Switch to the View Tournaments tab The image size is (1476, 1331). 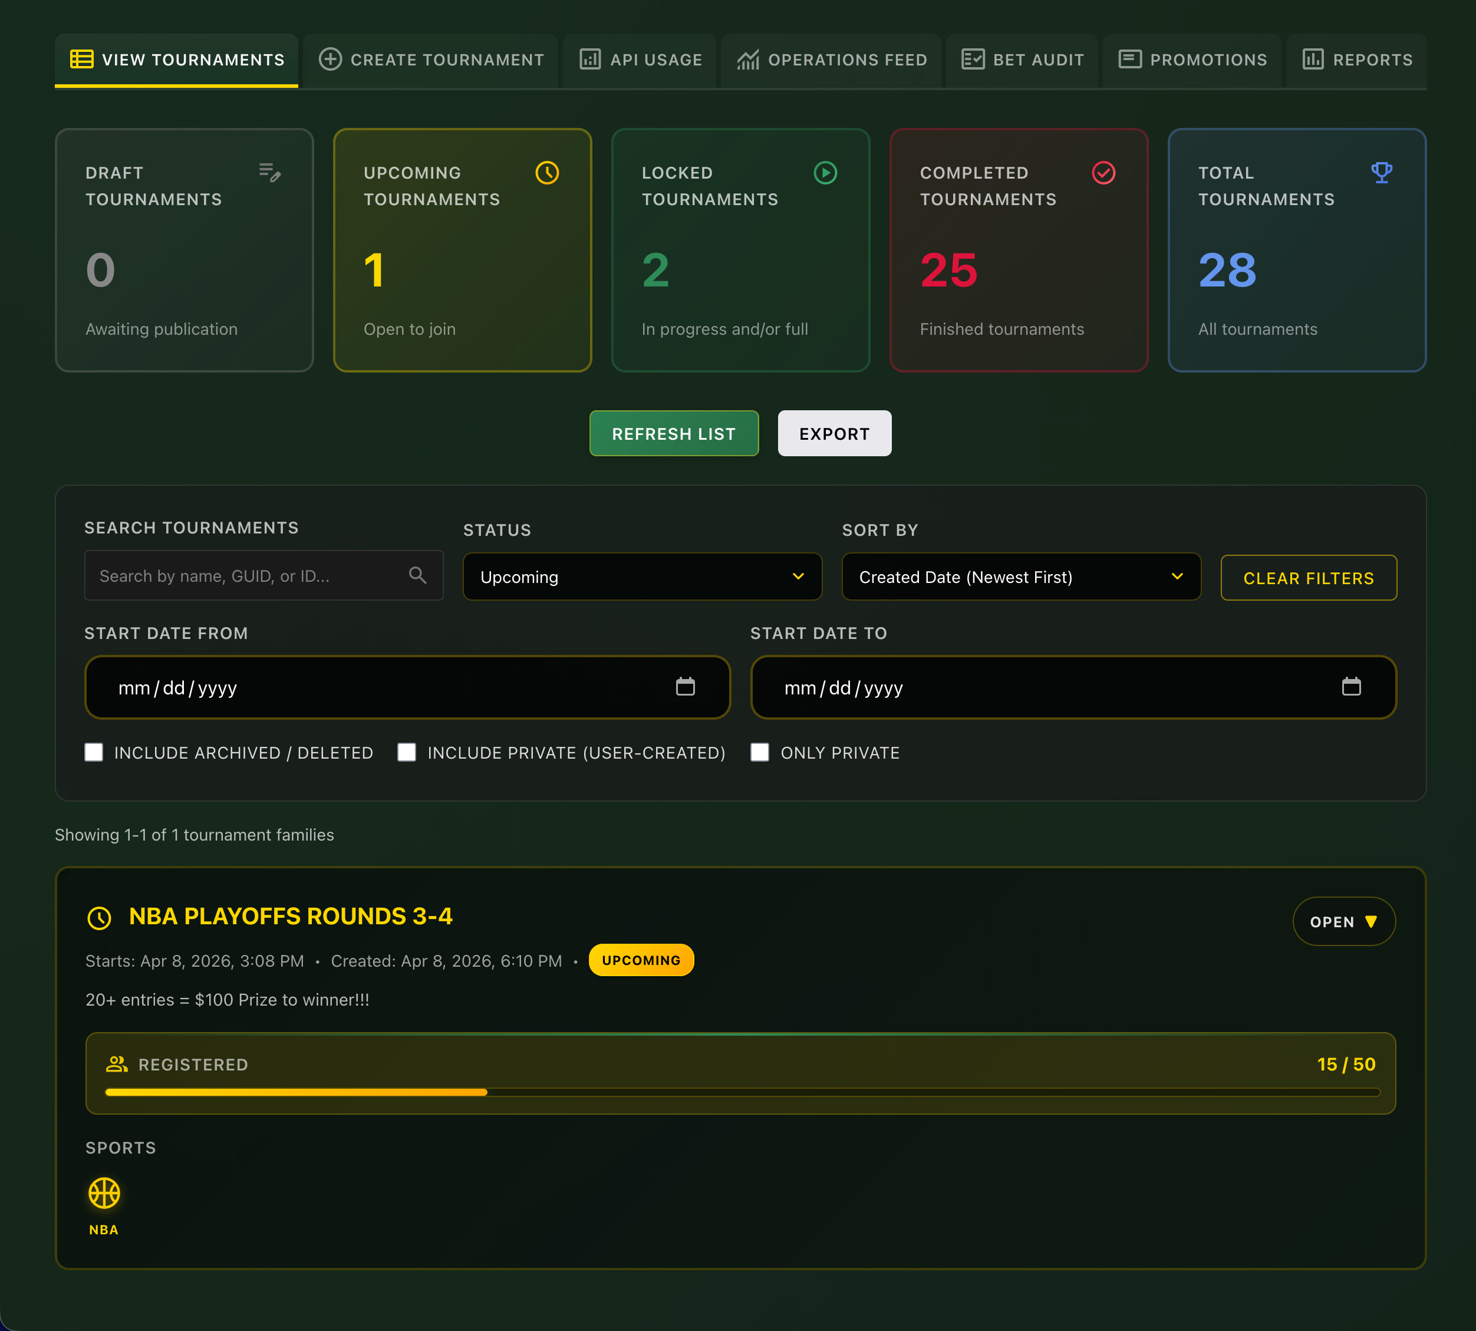pyautogui.click(x=176, y=60)
